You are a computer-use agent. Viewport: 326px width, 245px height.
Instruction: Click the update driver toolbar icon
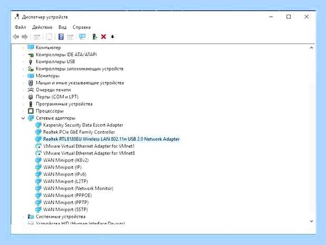click(x=95, y=37)
